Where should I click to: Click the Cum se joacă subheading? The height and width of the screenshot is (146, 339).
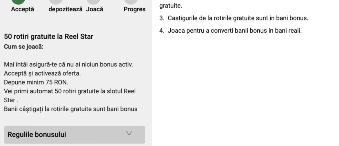(24, 47)
